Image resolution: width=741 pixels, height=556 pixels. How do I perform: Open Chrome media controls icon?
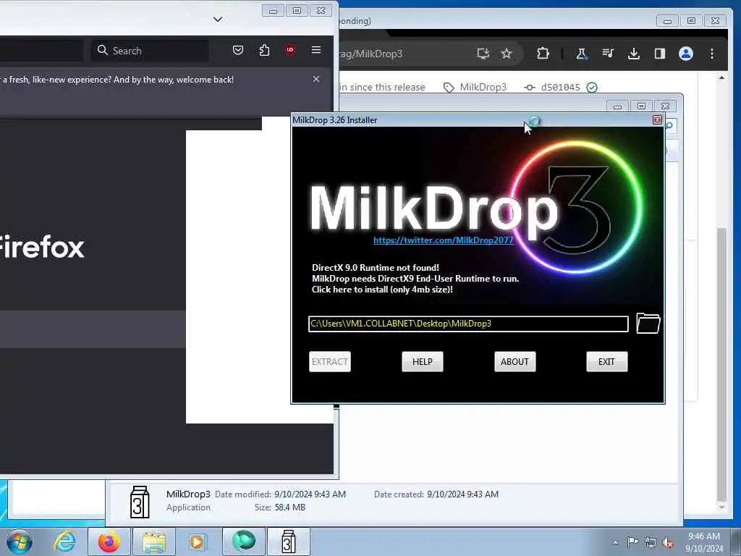[608, 54]
